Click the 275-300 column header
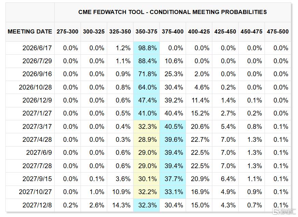Image resolution: width=298 pixels, height=217 pixels. (68, 31)
